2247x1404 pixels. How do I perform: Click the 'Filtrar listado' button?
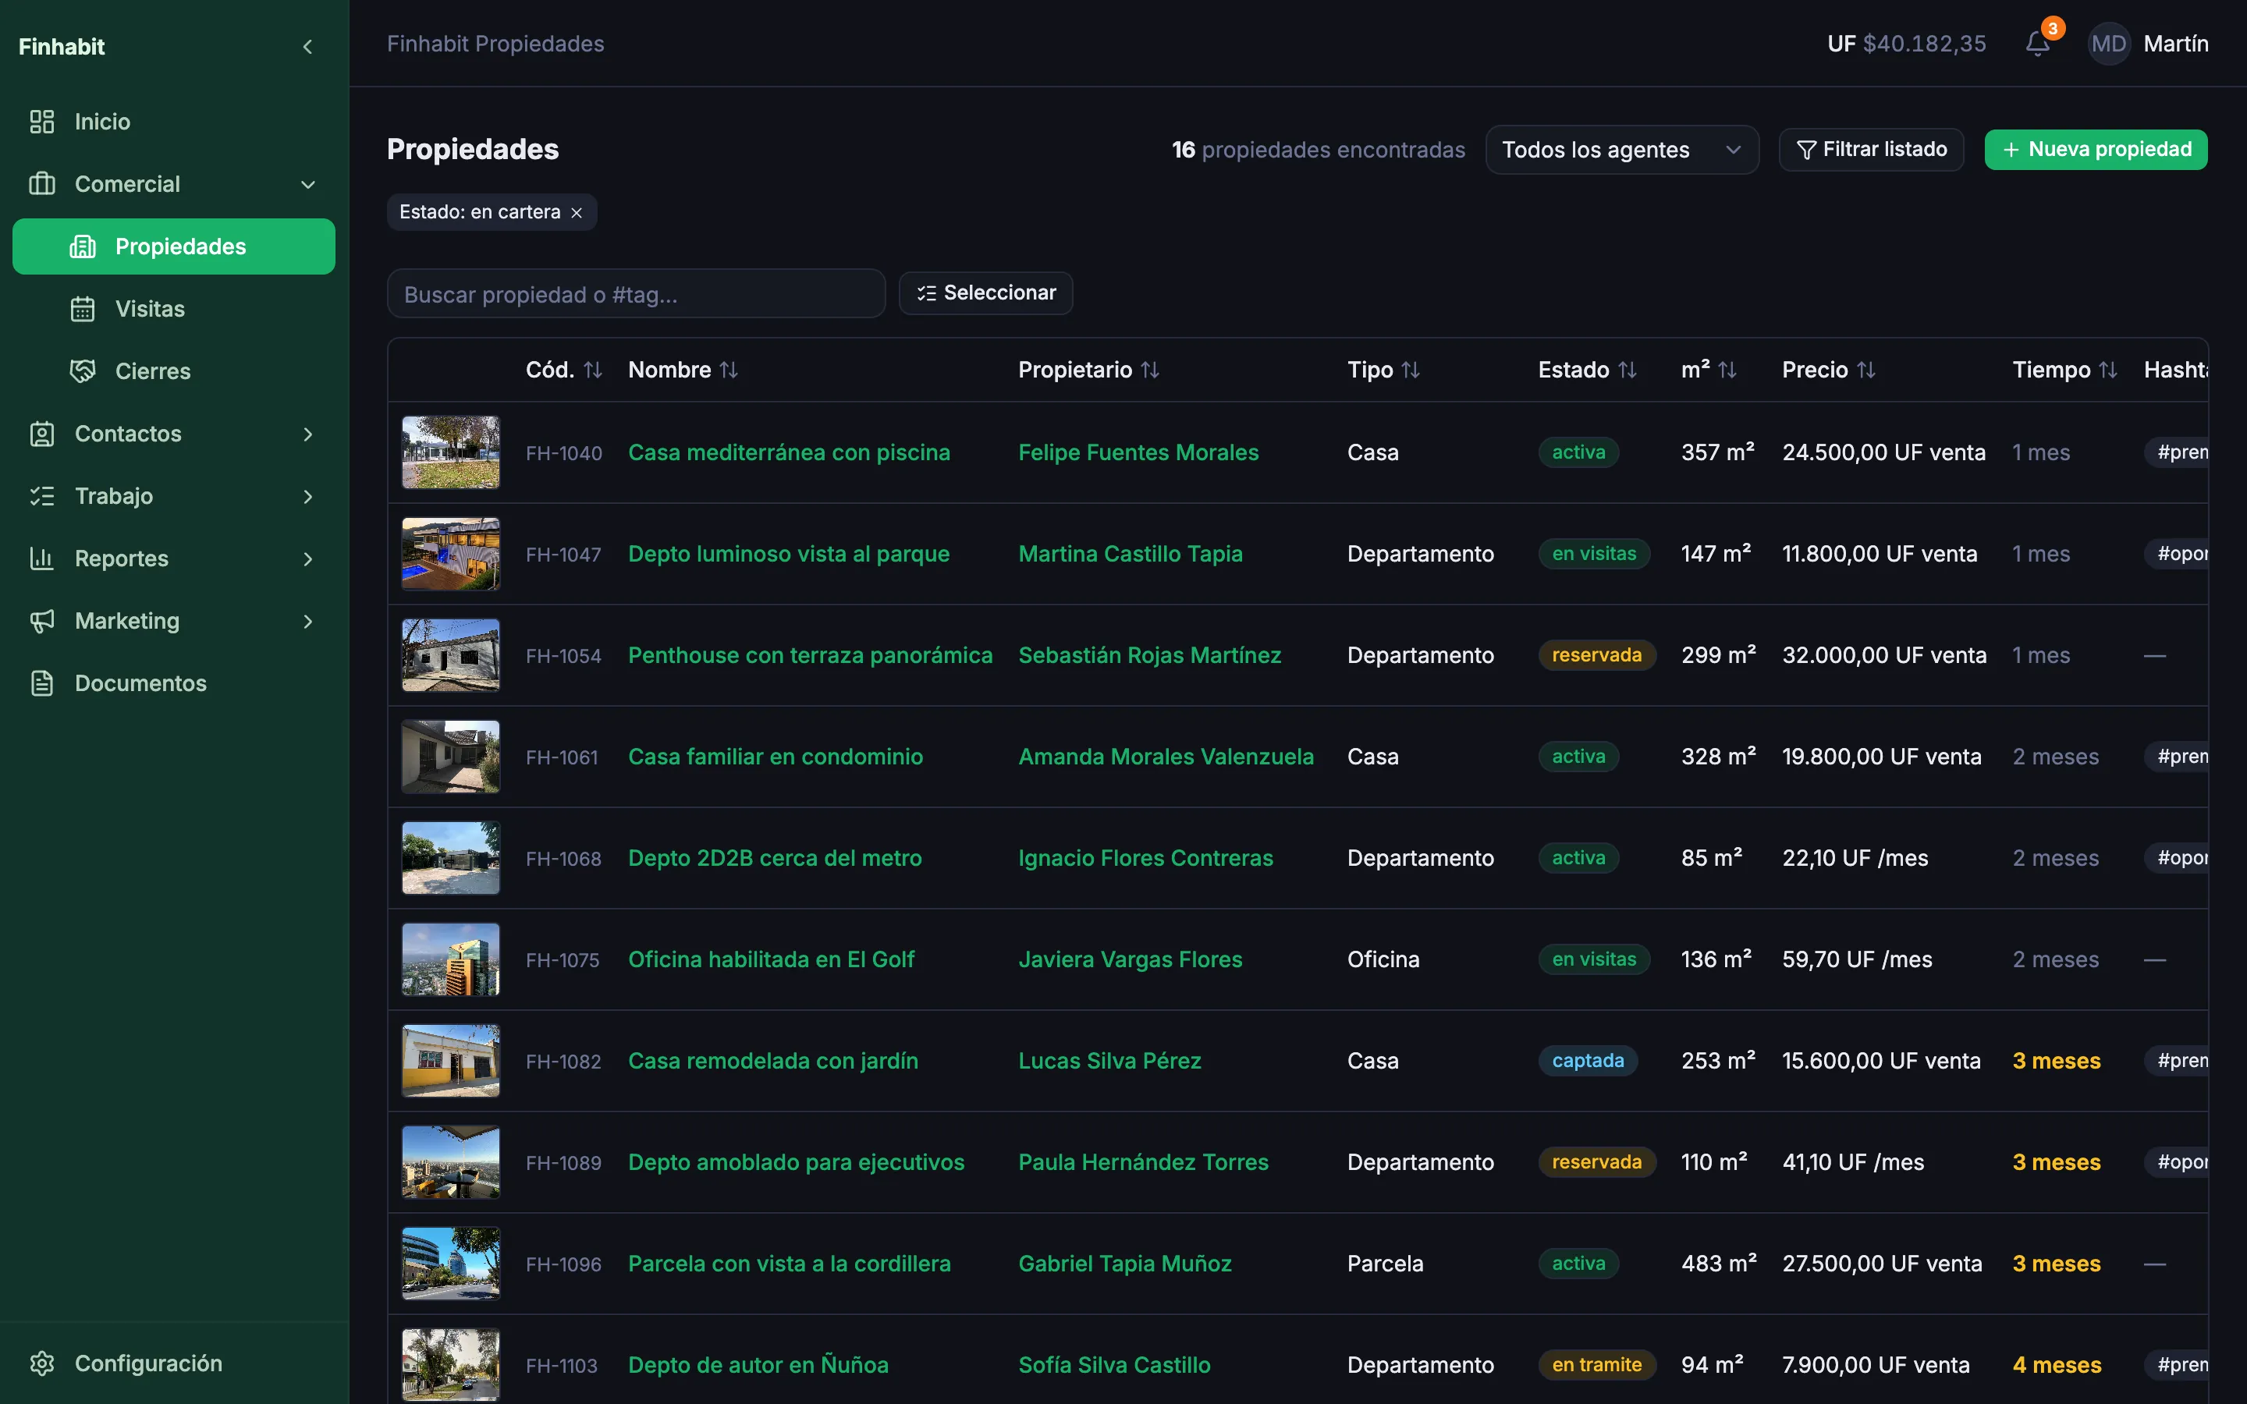[1871, 150]
